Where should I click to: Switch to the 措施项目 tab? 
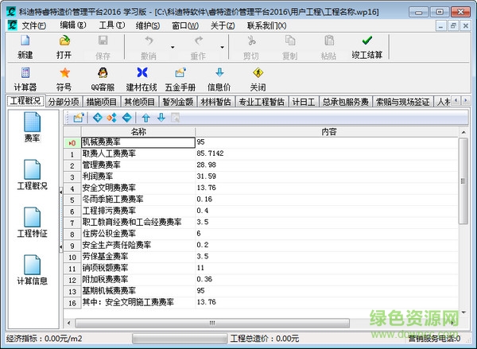[x=101, y=102]
